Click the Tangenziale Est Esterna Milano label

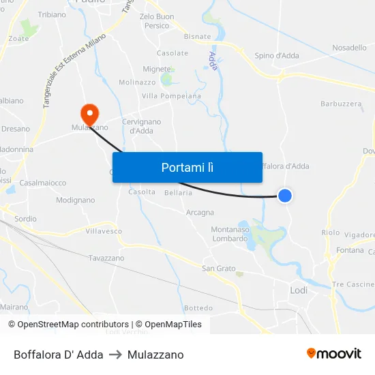coord(74,71)
